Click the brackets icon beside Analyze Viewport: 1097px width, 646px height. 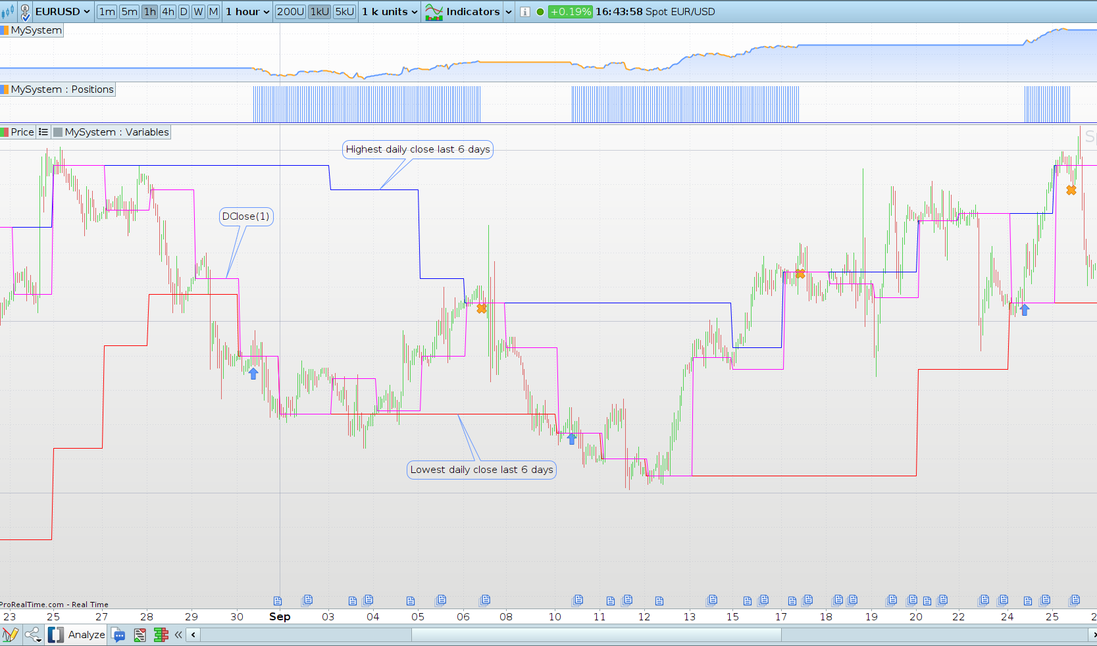[x=56, y=635]
